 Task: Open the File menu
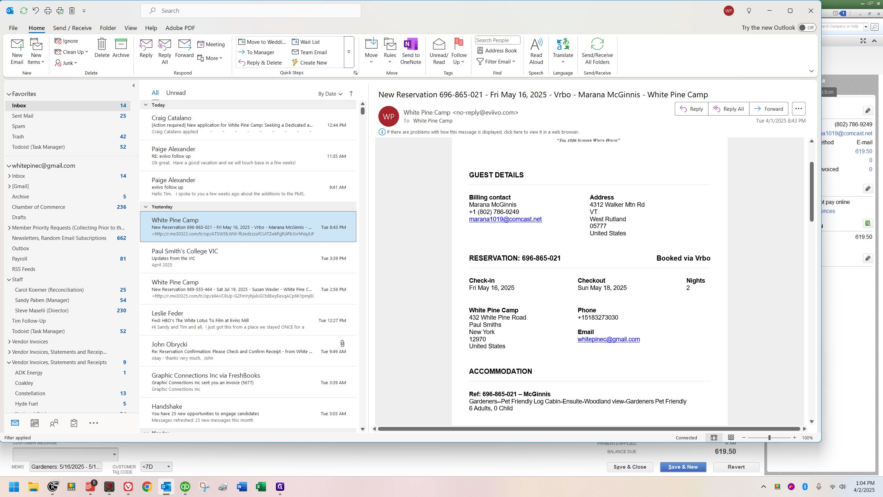tap(13, 28)
